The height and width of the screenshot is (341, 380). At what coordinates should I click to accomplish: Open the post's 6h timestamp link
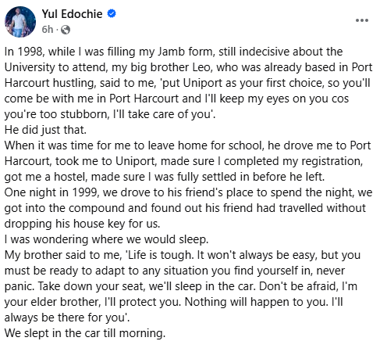click(48, 30)
